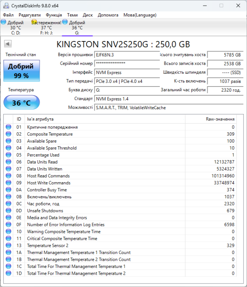Click status orb of attribute 1B row
Image resolution: width=247 pixels, height=287 pixels.
click(x=8, y=259)
